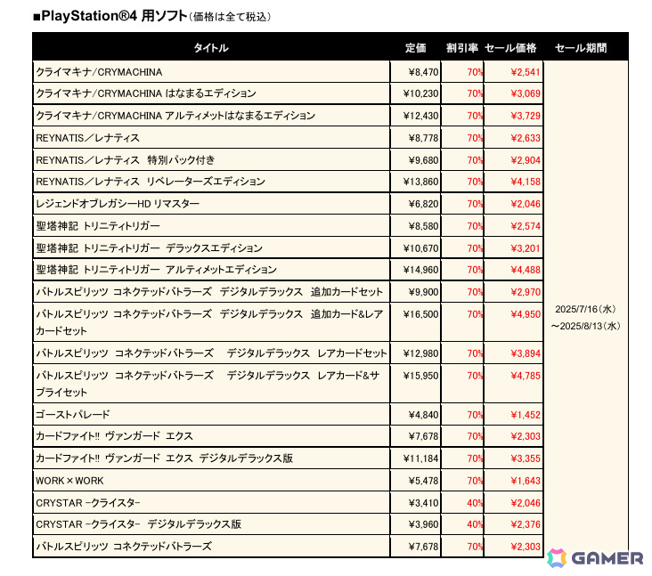This screenshot has width=652, height=576.
Task: Click list price ¥13,860
Action: pos(420,182)
